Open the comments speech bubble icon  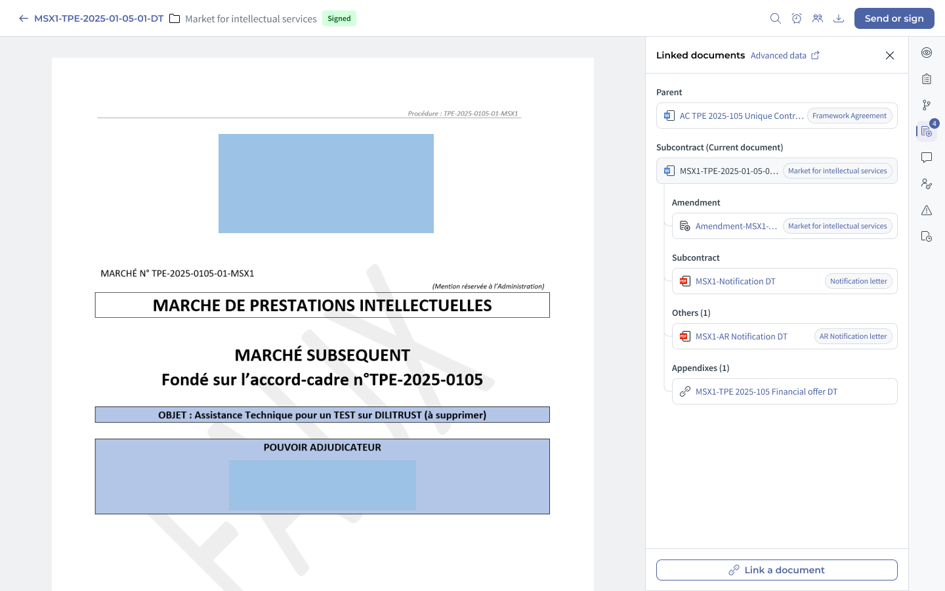[x=927, y=158]
